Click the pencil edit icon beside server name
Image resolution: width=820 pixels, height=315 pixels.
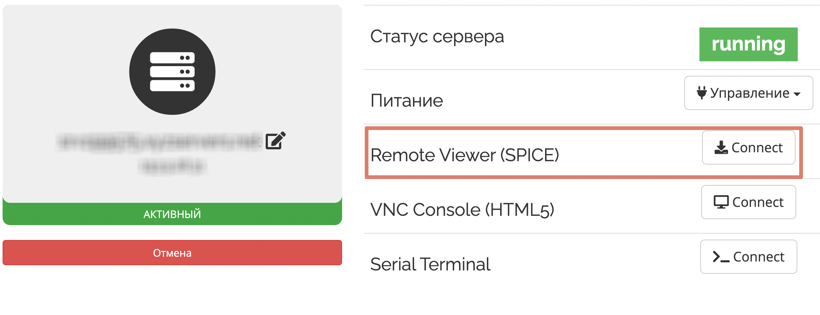[275, 141]
